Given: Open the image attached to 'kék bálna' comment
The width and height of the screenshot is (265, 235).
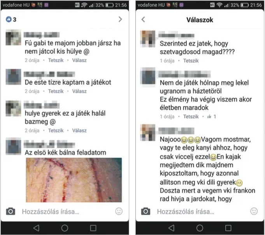Looking at the screenshot, I should coord(74,180).
